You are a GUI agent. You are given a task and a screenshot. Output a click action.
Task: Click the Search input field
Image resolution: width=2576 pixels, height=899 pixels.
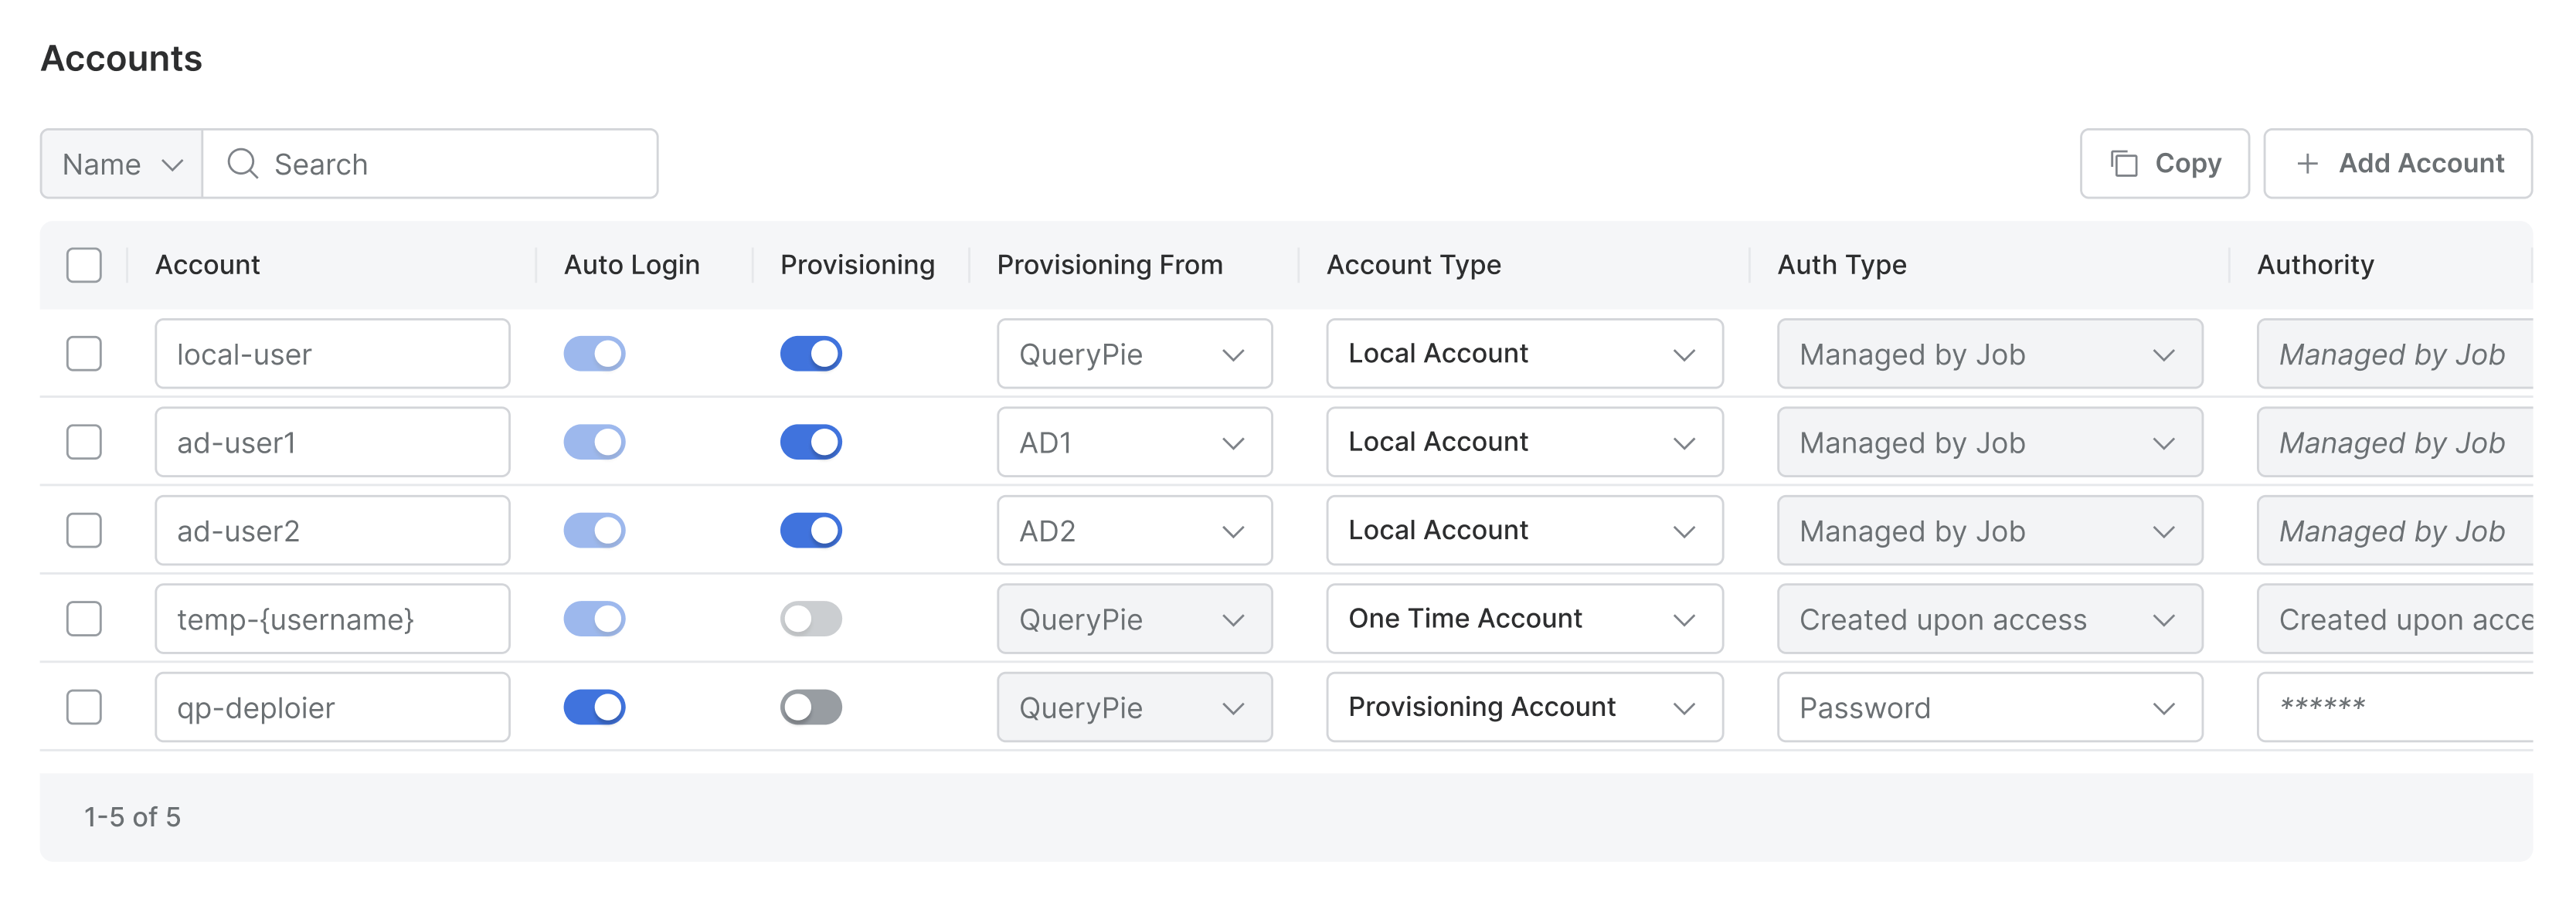[x=450, y=164]
